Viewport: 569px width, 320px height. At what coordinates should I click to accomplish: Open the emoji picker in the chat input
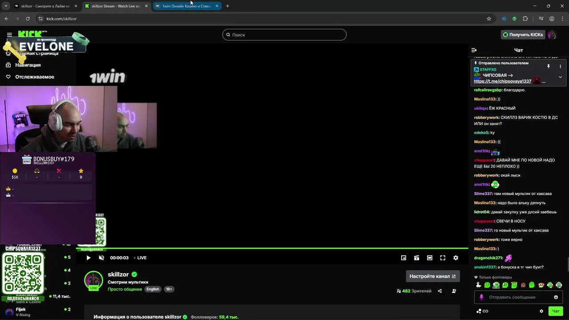pyautogui.click(x=556, y=297)
